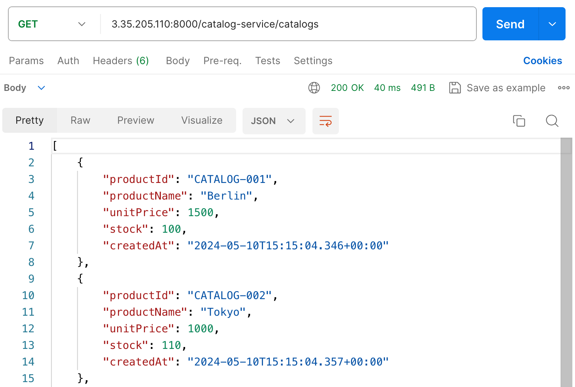Screen dimensions: 575x387
Task: Click the blue Send button
Action: 510,24
